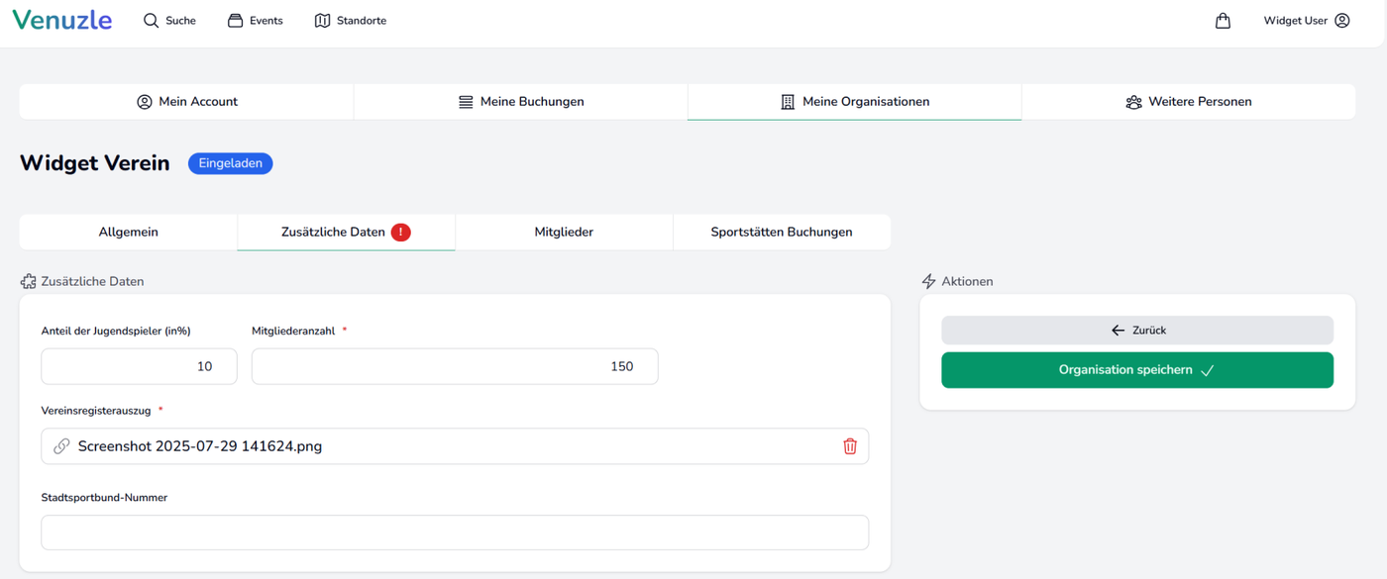Click the magnifier icon next to Suche
The image size is (1387, 579).
point(151,20)
